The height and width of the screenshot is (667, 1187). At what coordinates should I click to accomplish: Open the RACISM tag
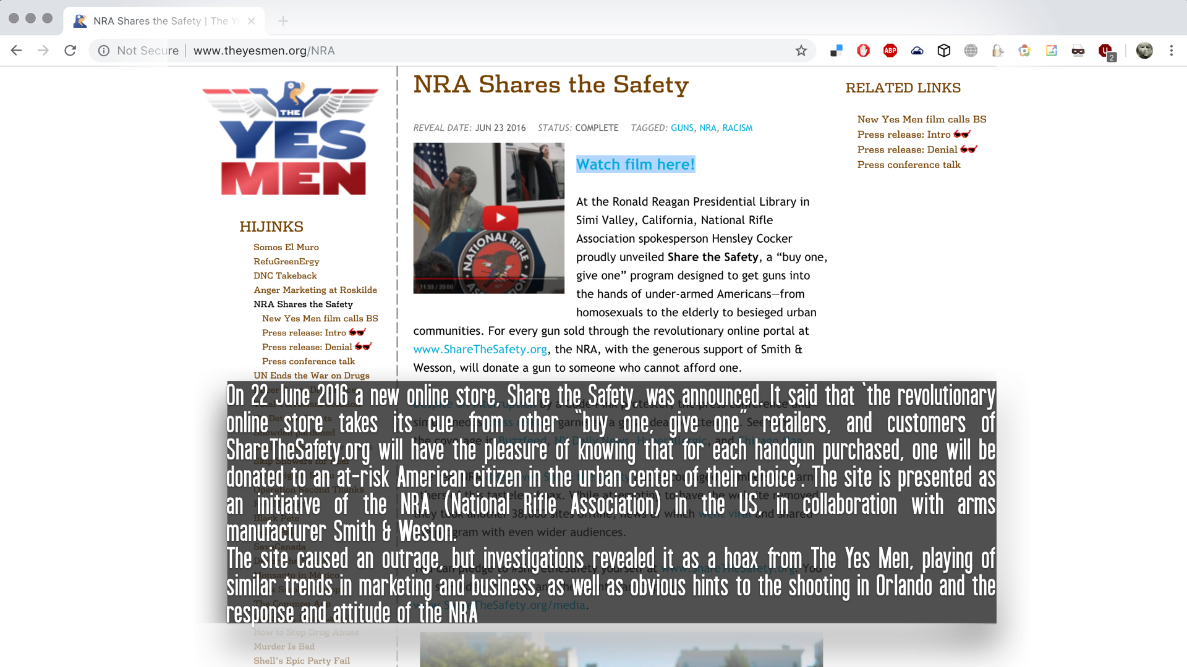click(x=738, y=128)
